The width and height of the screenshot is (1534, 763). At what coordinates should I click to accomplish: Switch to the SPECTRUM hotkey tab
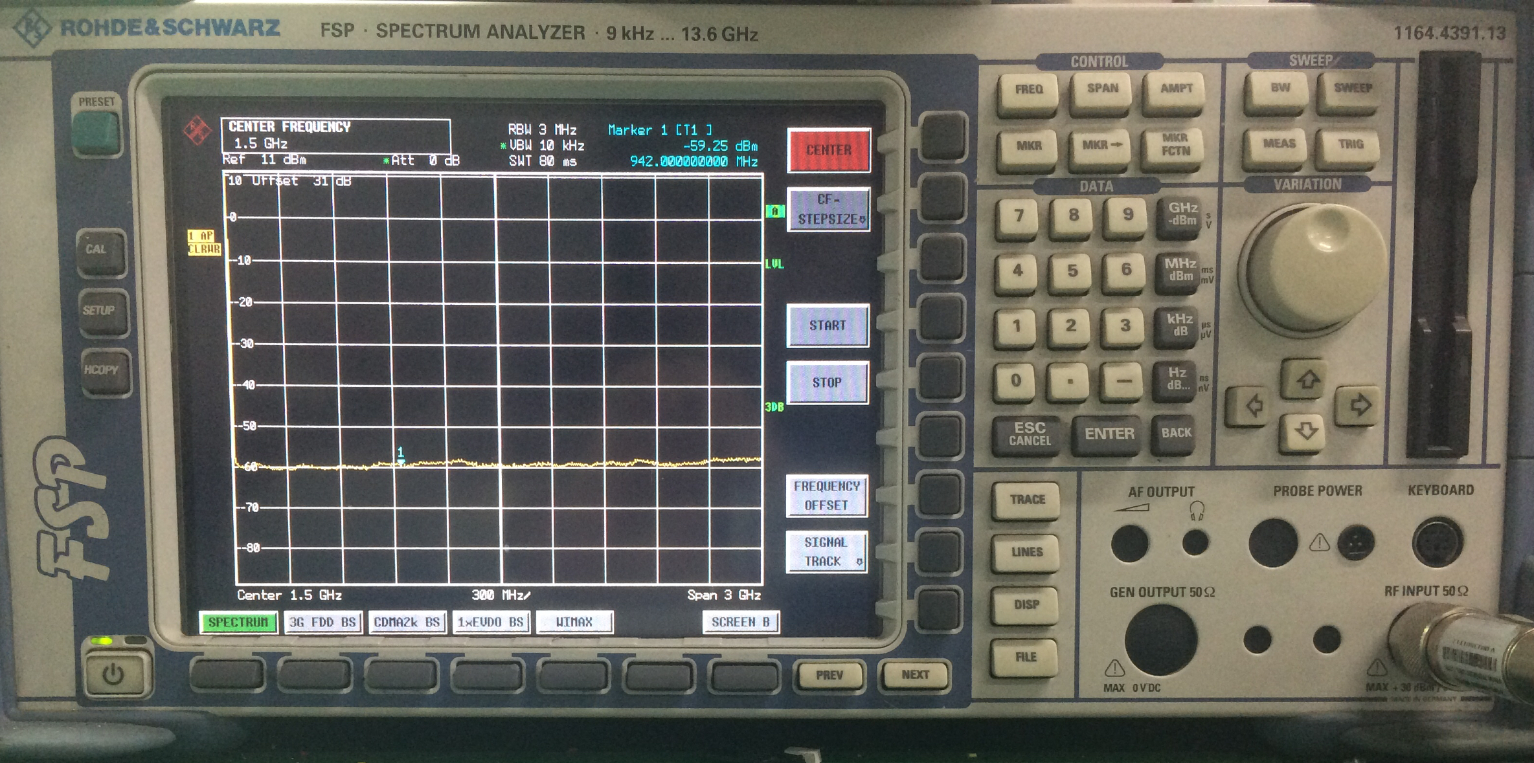(238, 623)
